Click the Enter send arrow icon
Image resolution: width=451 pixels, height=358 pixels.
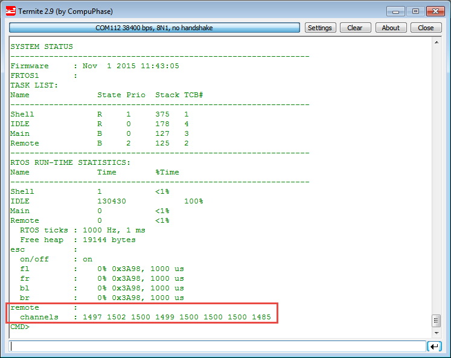(433, 347)
